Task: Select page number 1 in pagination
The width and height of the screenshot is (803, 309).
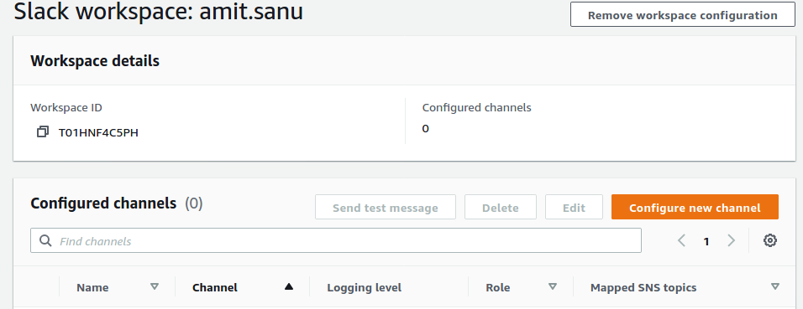Action: (x=706, y=241)
